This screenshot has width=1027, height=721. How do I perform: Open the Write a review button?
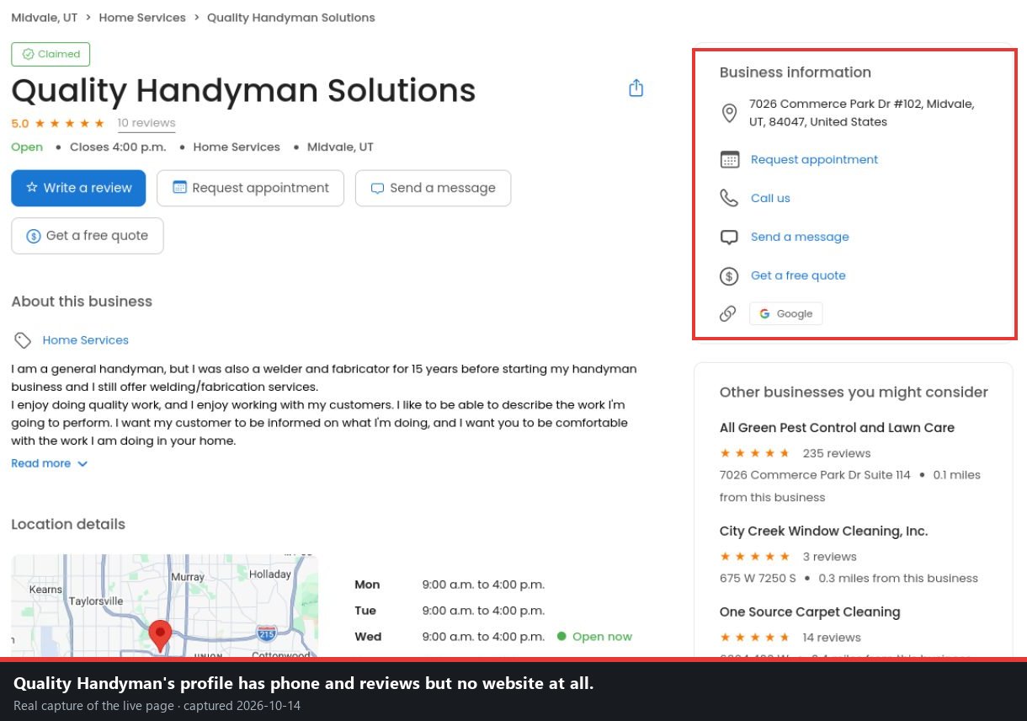(78, 188)
